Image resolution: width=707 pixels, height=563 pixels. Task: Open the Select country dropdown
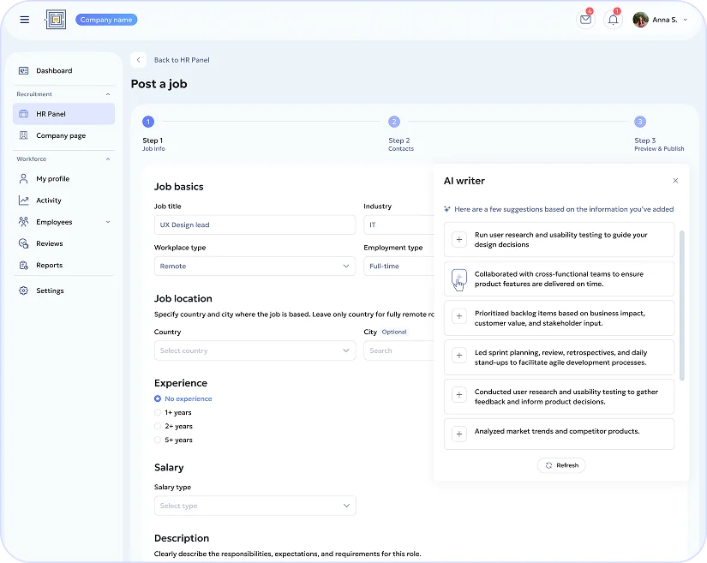(x=255, y=350)
